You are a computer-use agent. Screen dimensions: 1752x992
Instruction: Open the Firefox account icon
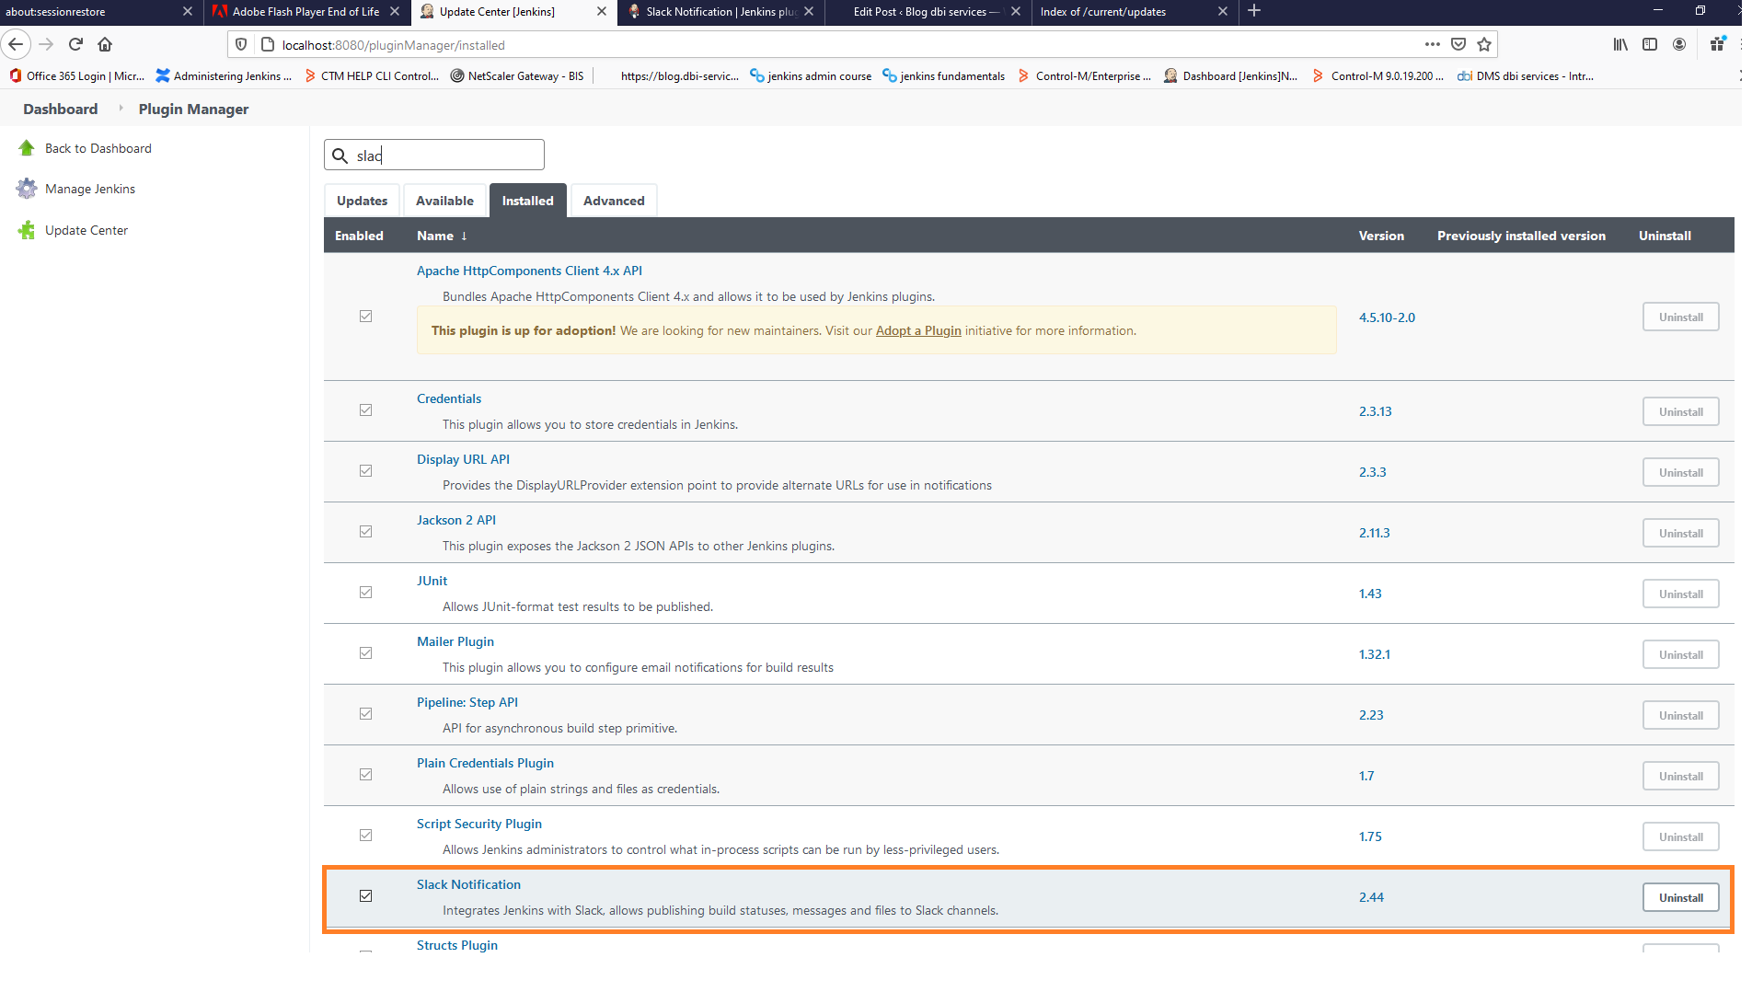(x=1679, y=44)
